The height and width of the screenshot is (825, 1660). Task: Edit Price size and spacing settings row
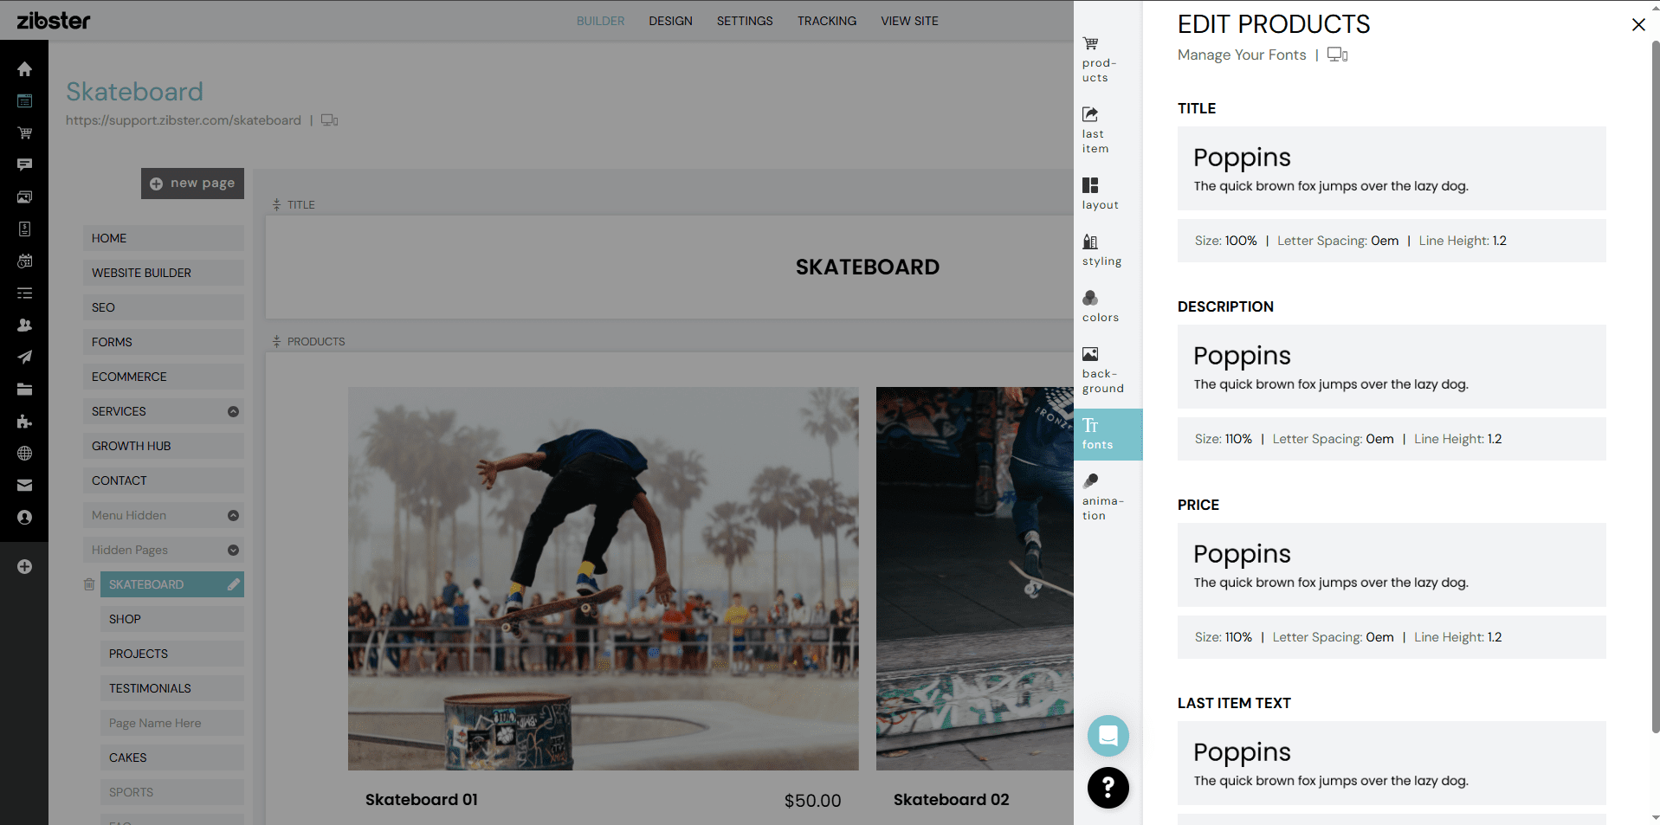pos(1392,637)
